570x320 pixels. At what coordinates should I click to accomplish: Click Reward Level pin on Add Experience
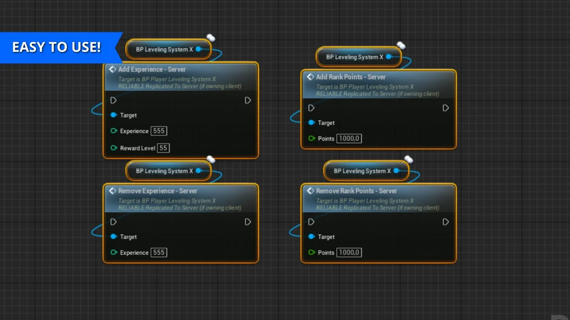[114, 148]
